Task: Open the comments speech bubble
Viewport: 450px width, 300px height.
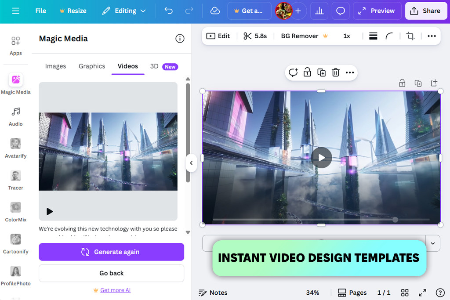Action: [341, 11]
